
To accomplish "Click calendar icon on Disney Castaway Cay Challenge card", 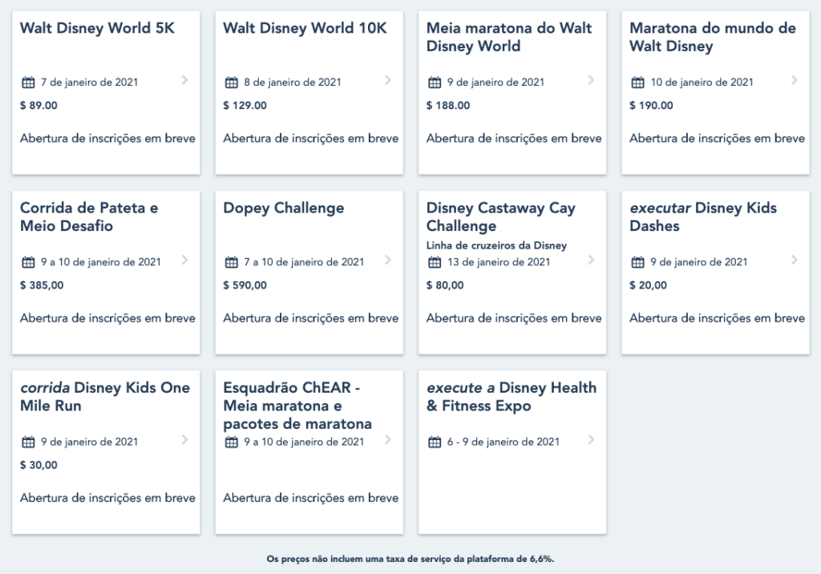I will pyautogui.click(x=434, y=262).
